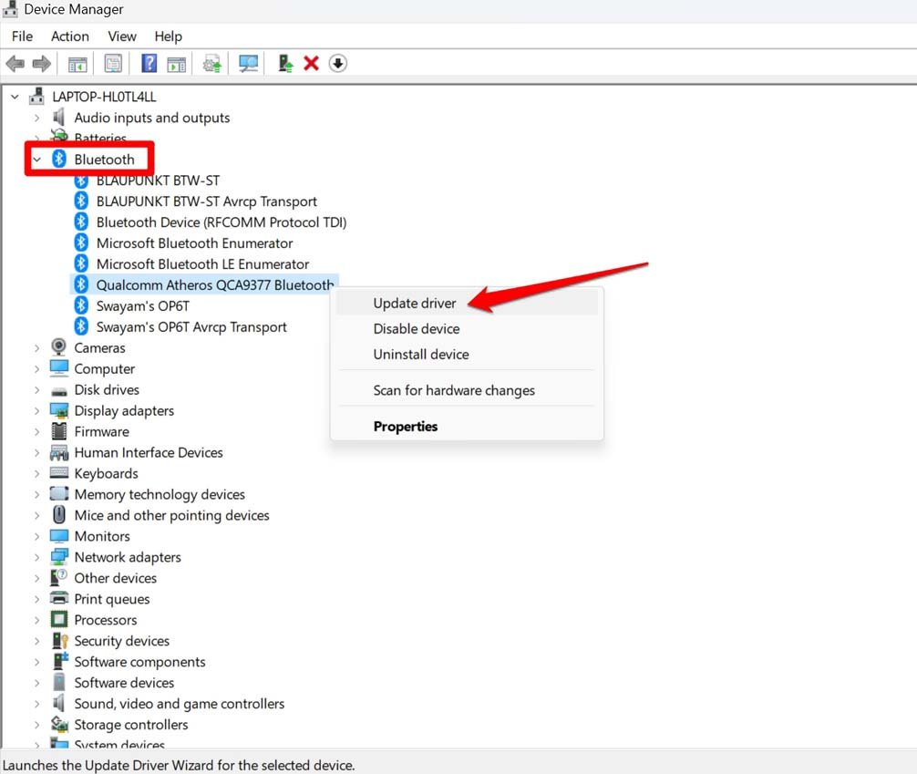Click the gear Update device driver toolbar icon

click(x=211, y=63)
